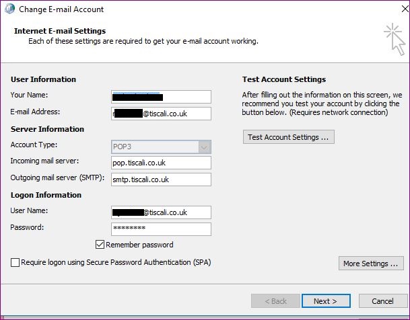
Task: Click the Test Account Settings heading text
Action: tap(283, 79)
